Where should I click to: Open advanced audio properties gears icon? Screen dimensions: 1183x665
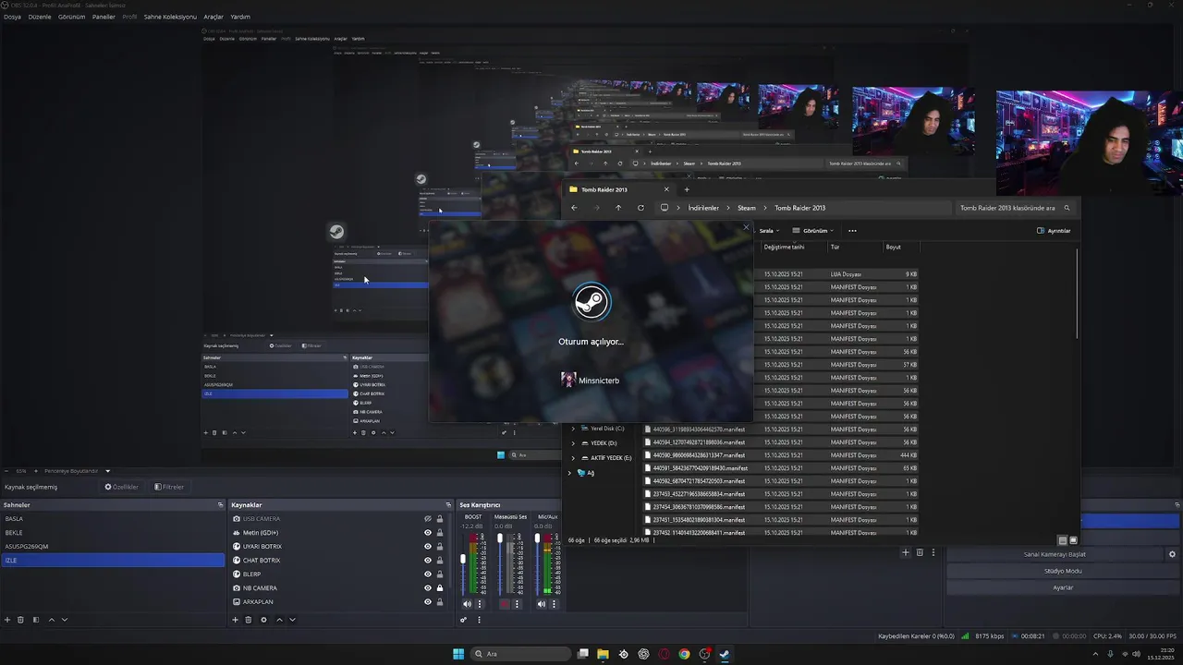click(x=464, y=620)
